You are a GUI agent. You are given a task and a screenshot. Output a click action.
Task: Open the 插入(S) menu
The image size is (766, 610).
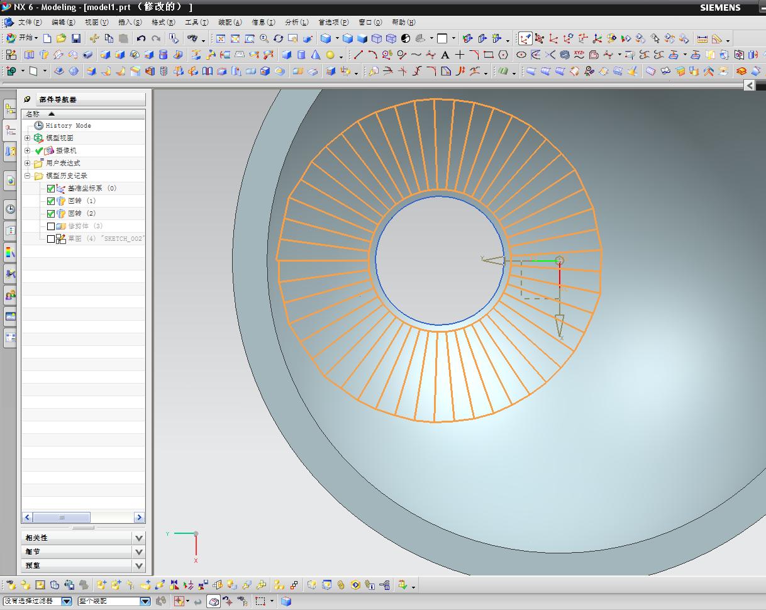130,22
